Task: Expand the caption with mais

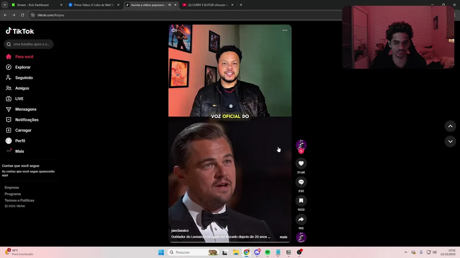Action: click(284, 237)
